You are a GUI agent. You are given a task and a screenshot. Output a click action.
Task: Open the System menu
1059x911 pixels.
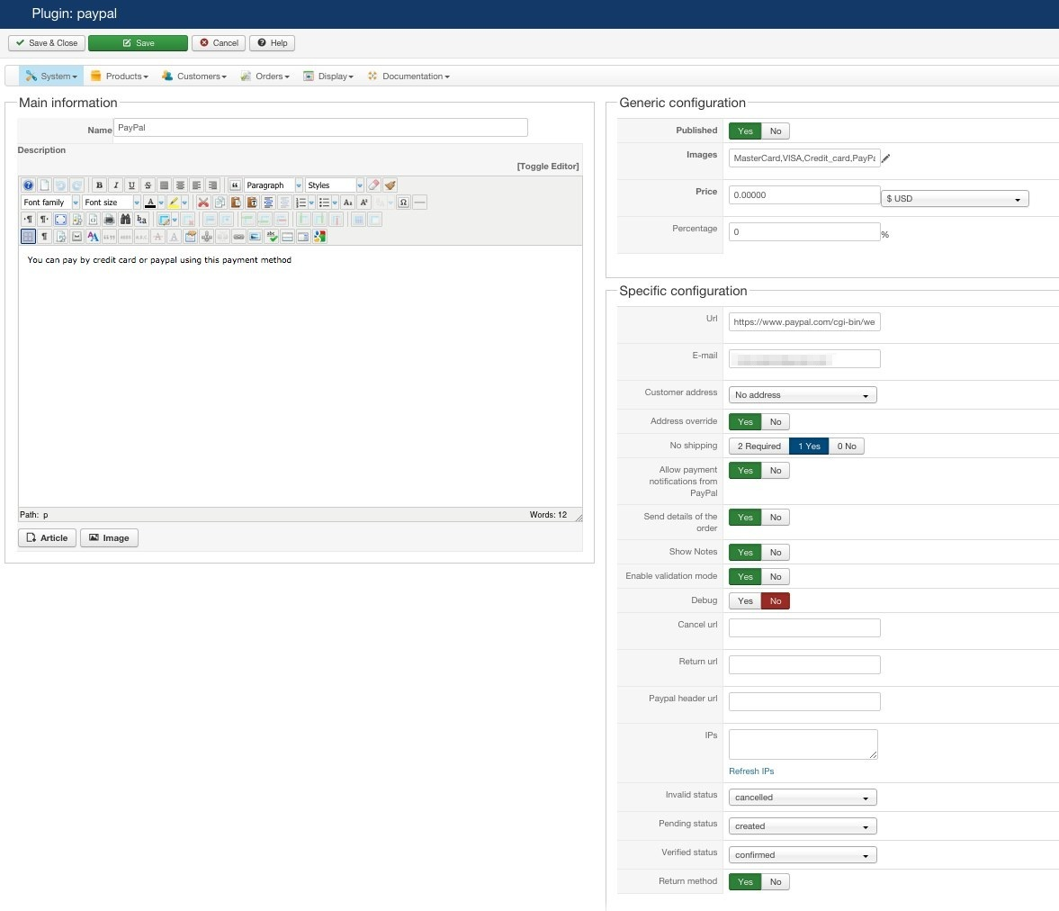click(x=51, y=77)
